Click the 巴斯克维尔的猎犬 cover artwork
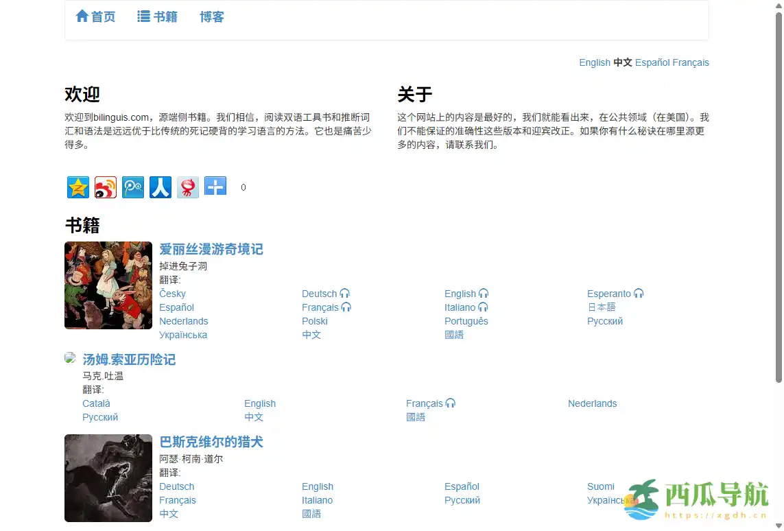The height and width of the screenshot is (531, 784). [108, 477]
